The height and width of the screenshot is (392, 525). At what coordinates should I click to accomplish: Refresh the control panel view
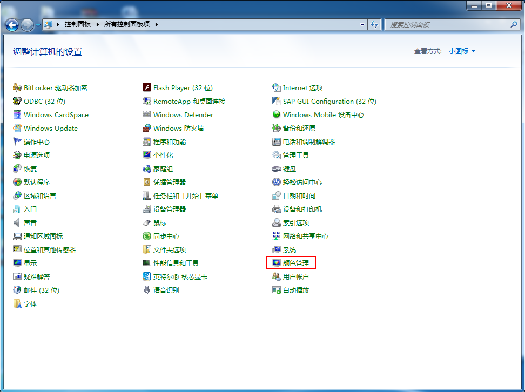pos(374,25)
